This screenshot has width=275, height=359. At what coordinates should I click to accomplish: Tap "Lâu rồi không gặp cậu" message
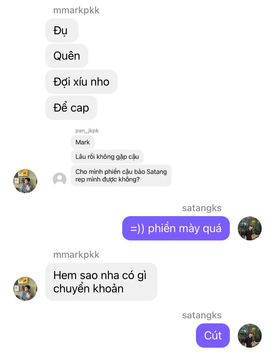(x=107, y=157)
